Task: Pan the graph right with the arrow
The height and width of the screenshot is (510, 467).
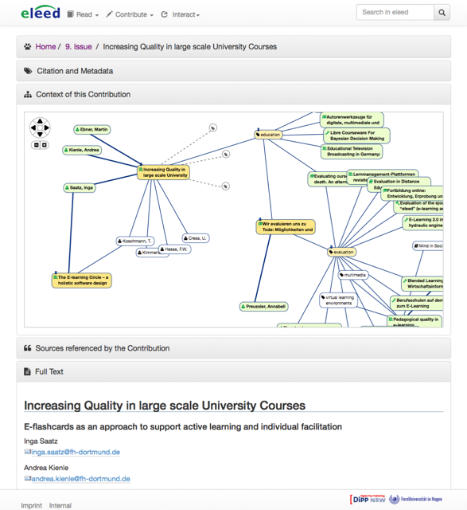Action: pyautogui.click(x=47, y=127)
